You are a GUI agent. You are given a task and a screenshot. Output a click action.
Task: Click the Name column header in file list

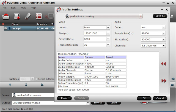pos(15,24)
